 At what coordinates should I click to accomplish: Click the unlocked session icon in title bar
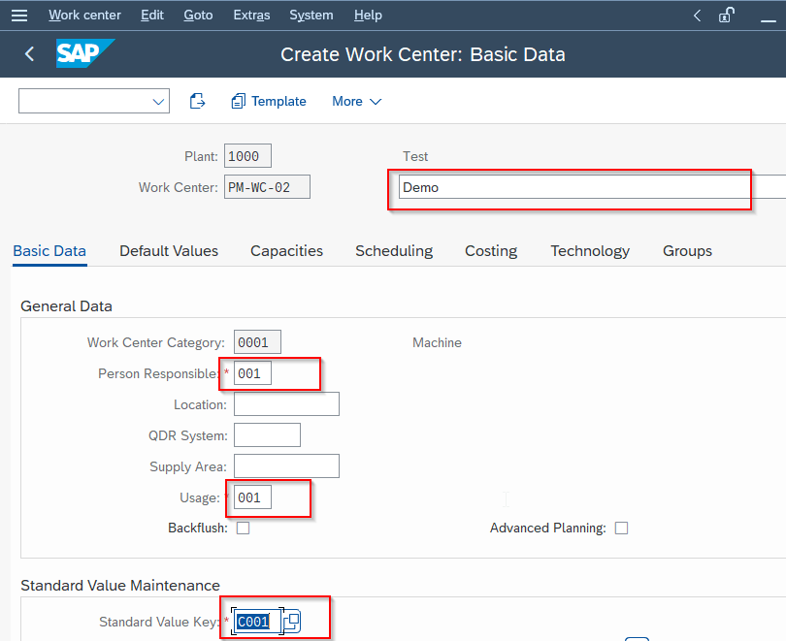point(726,15)
